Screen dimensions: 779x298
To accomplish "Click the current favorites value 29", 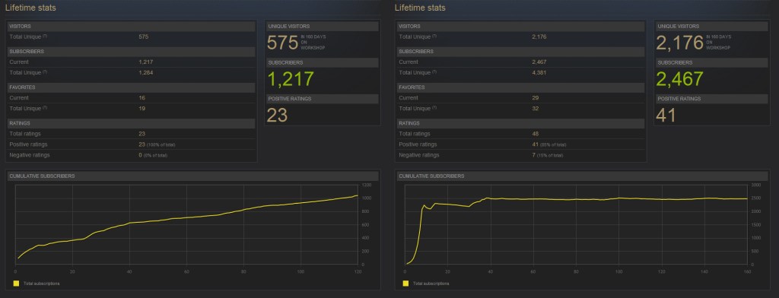I will 535,98.
